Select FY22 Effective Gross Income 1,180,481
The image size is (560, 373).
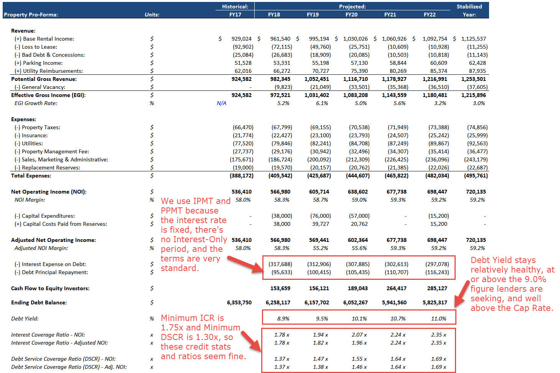pos(435,95)
